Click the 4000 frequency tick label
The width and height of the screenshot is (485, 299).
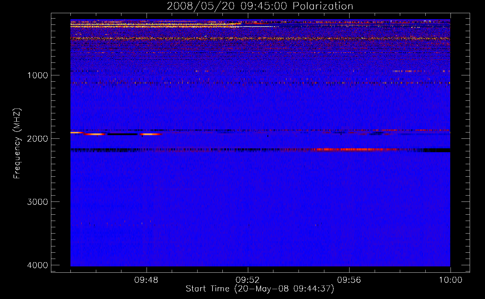coord(37,265)
